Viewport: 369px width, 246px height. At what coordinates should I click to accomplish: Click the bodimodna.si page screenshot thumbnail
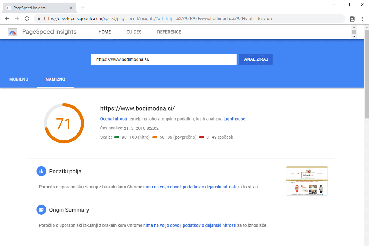(307, 181)
